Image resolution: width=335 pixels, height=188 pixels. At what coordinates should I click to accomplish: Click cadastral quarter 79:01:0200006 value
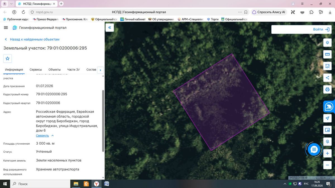click(x=48, y=103)
